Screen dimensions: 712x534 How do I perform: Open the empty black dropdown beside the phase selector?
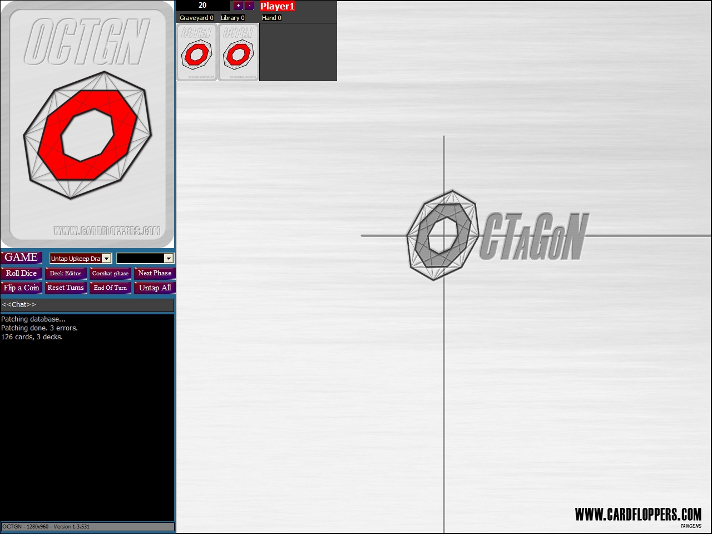click(x=145, y=258)
